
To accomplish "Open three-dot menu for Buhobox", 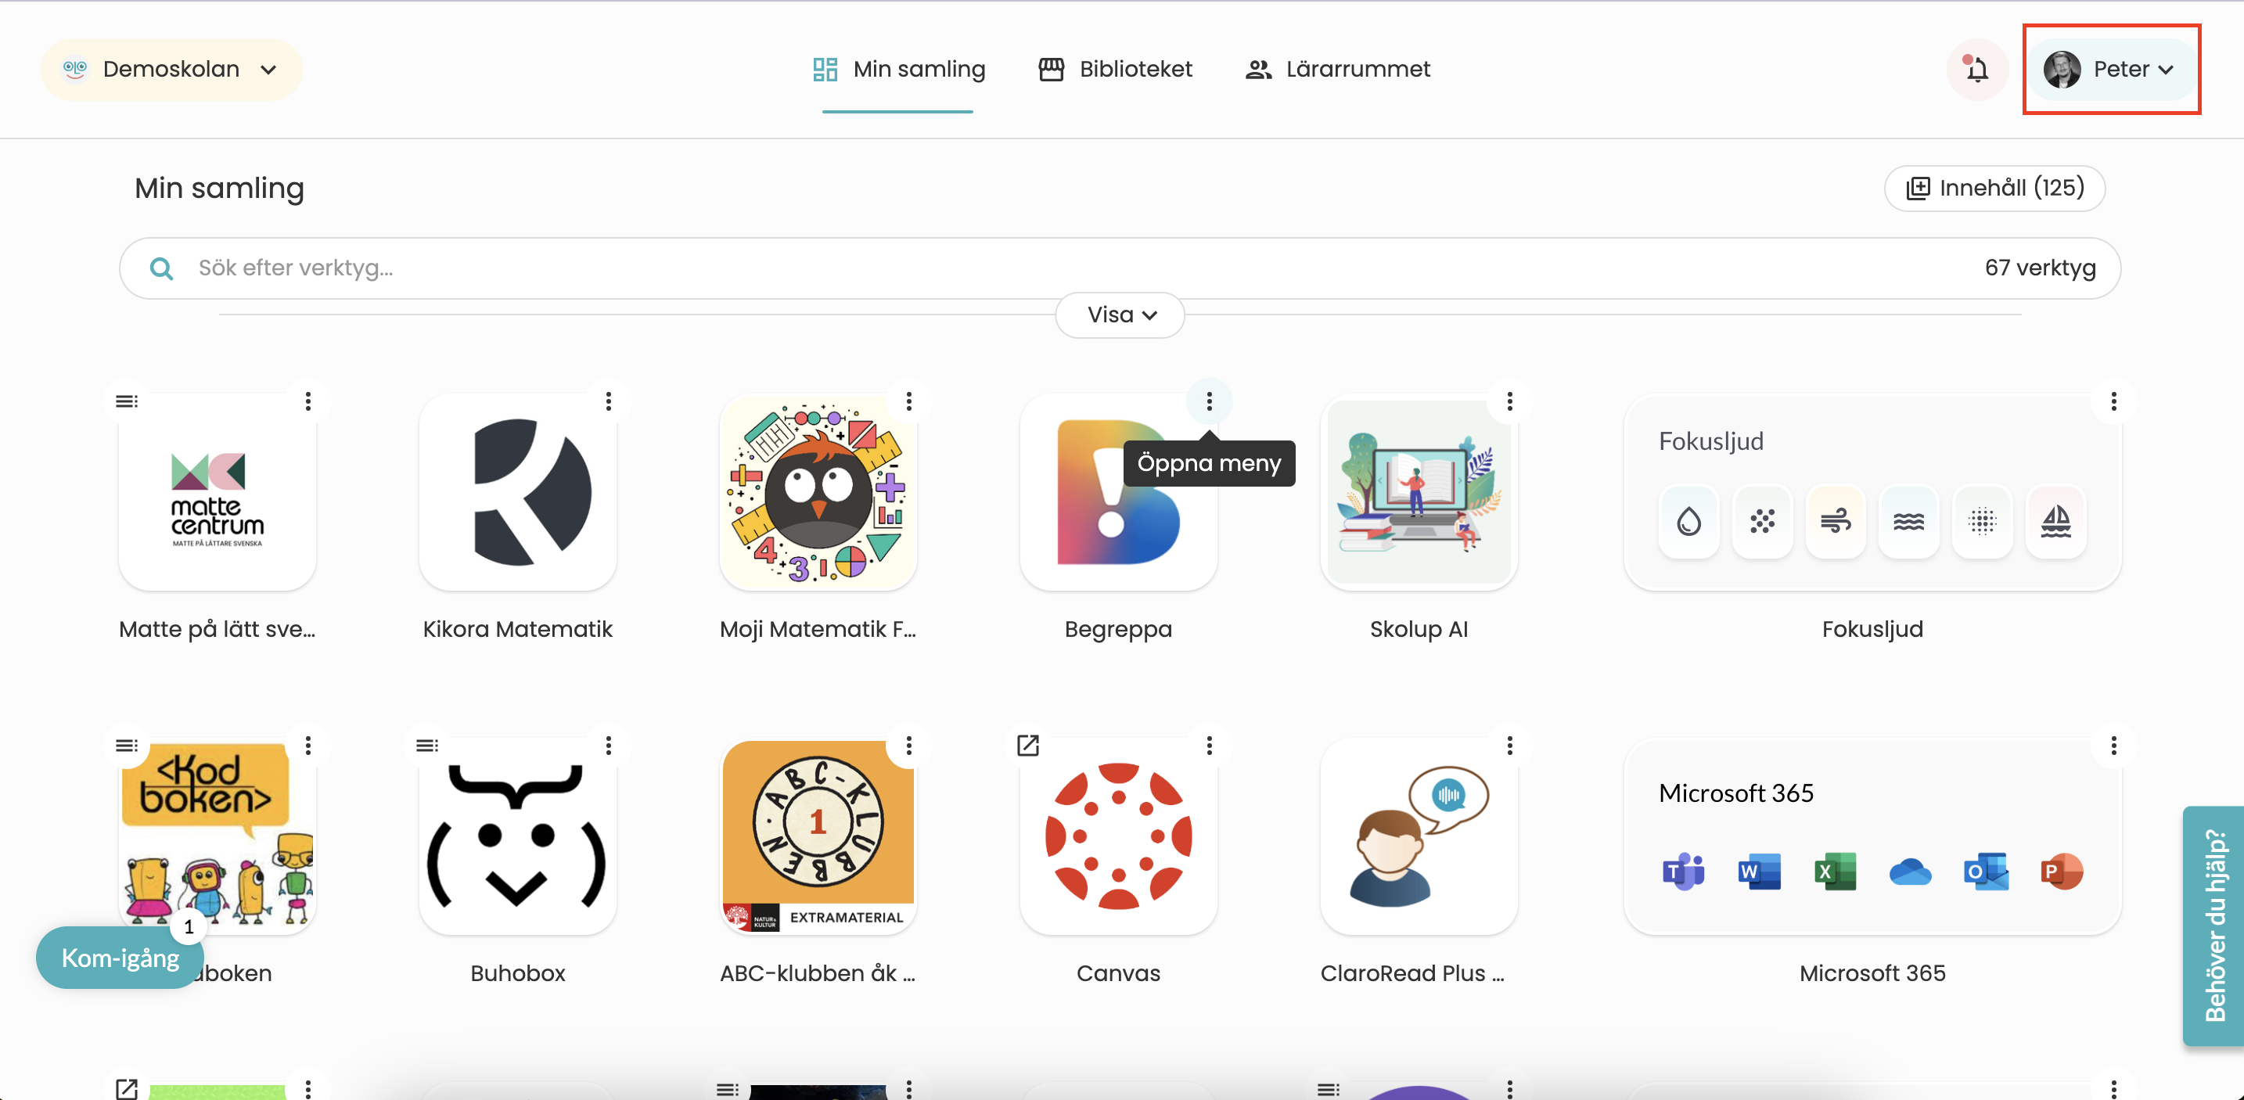I will click(609, 746).
